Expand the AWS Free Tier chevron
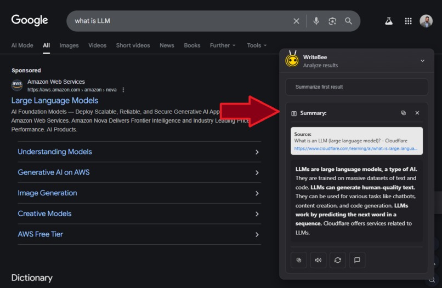This screenshot has height=288, width=442. point(257,234)
